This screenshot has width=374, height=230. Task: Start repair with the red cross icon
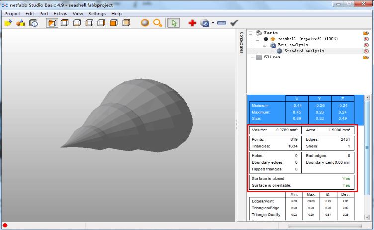click(192, 23)
